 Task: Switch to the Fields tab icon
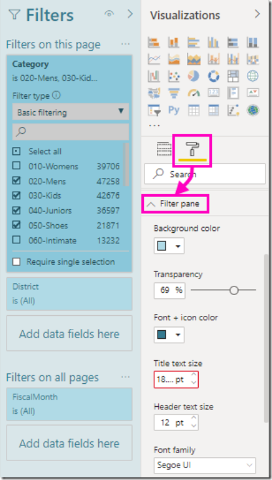click(x=163, y=149)
